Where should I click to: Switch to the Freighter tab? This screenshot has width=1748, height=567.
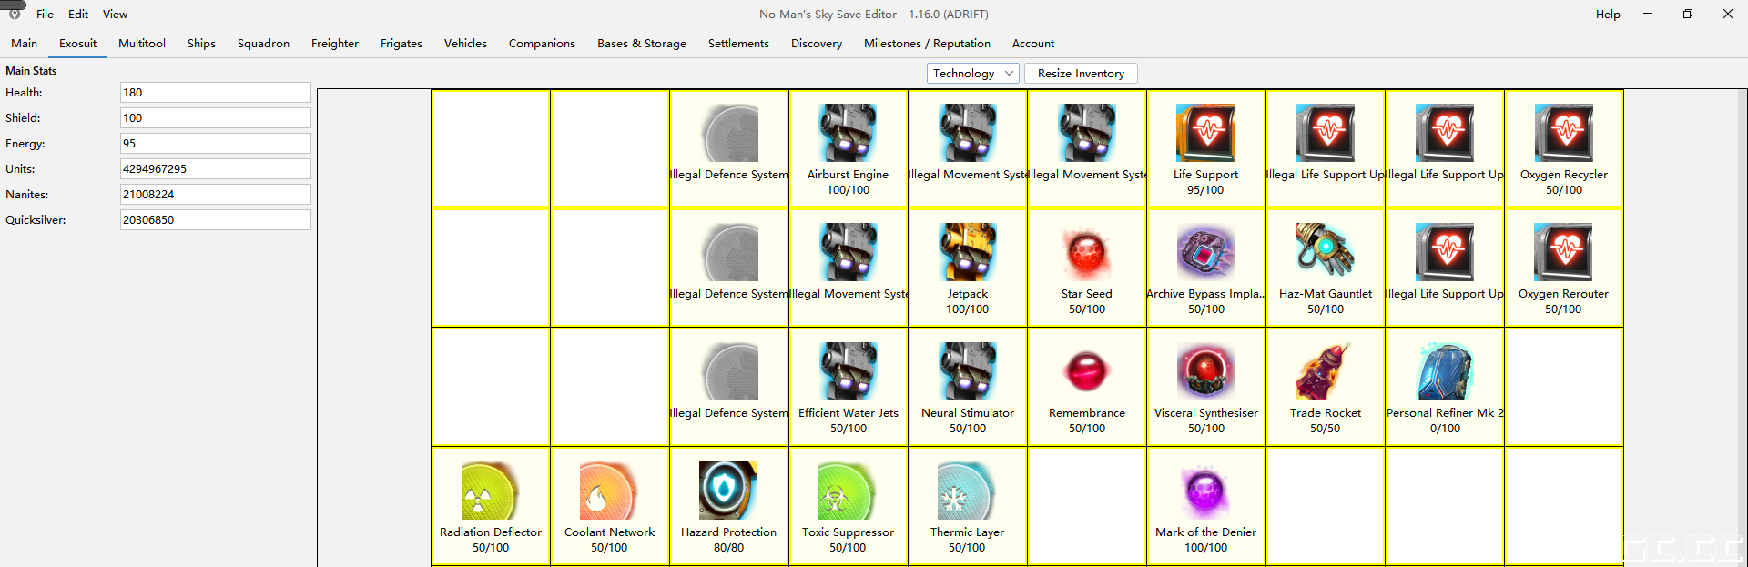tap(335, 44)
